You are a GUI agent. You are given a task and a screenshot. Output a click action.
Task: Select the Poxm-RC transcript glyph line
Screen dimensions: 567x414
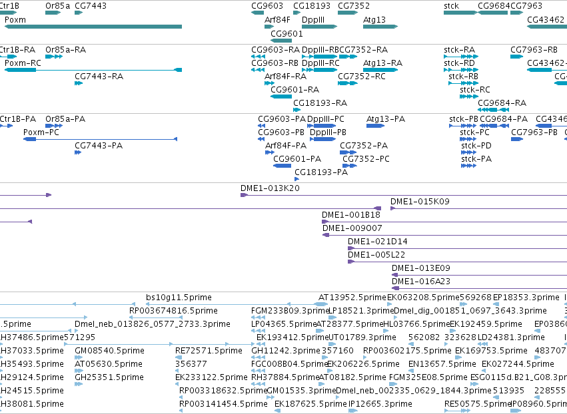tap(93, 70)
